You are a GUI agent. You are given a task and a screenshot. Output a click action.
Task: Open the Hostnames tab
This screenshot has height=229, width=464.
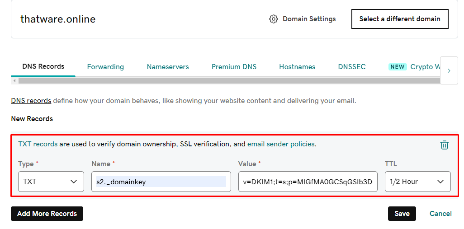[297, 67]
